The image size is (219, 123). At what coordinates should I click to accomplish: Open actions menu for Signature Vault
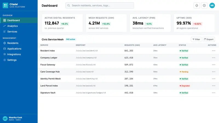(x=214, y=93)
